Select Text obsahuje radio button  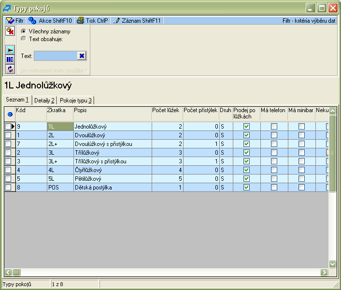coord(23,39)
